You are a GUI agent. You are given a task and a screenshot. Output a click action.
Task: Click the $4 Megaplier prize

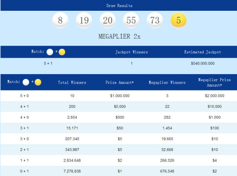(x=215, y=160)
